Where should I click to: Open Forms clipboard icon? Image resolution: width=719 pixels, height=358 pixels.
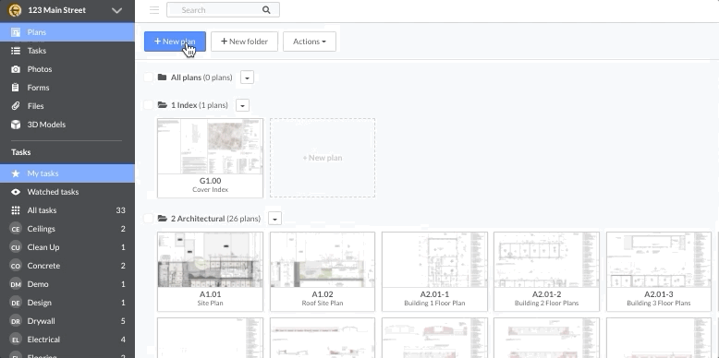(16, 88)
